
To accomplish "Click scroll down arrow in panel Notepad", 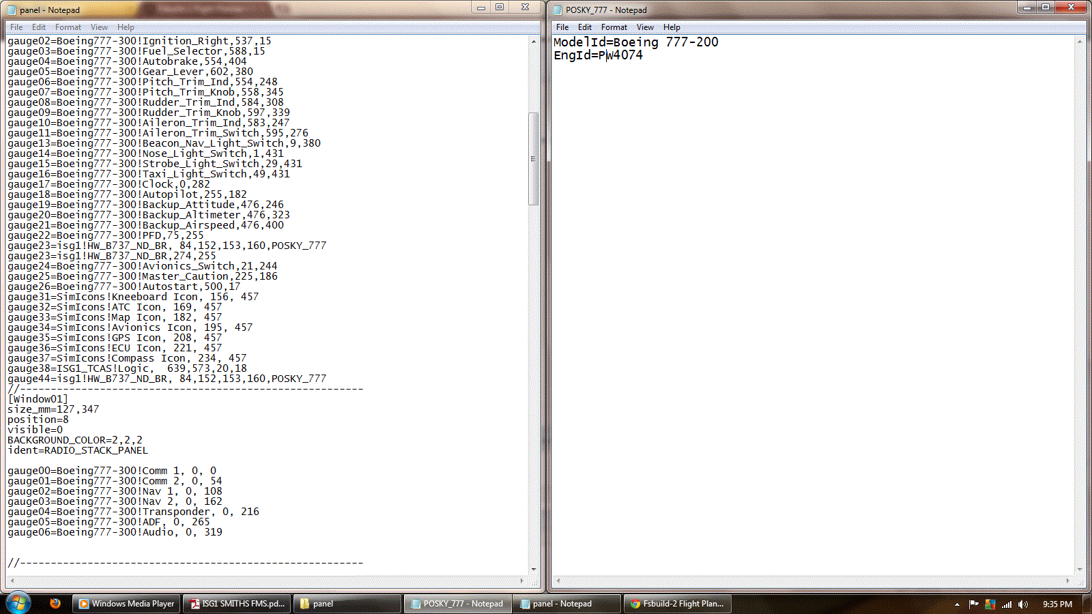I will coord(534,569).
